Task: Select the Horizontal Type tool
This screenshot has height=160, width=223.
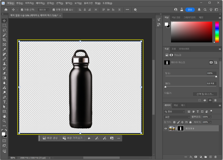Action: tap(4, 102)
